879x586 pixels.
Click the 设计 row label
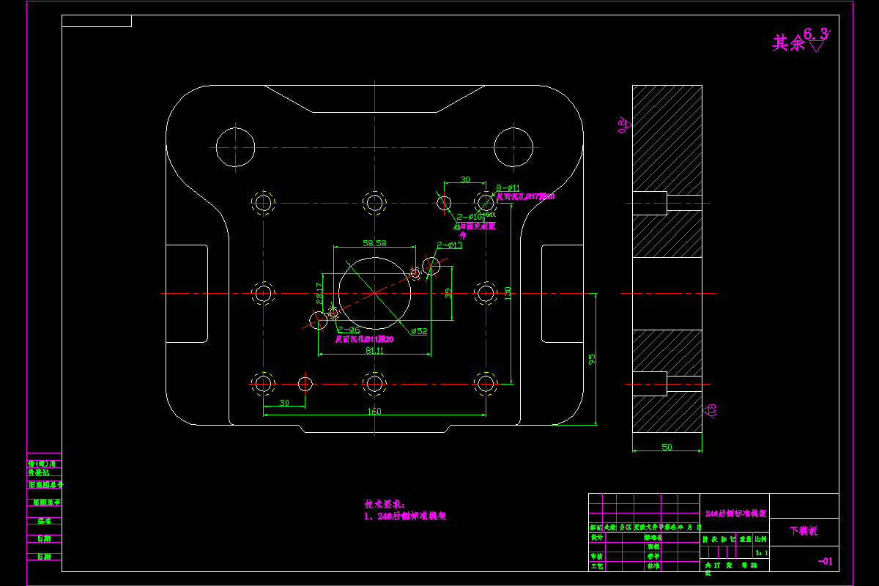(x=596, y=537)
